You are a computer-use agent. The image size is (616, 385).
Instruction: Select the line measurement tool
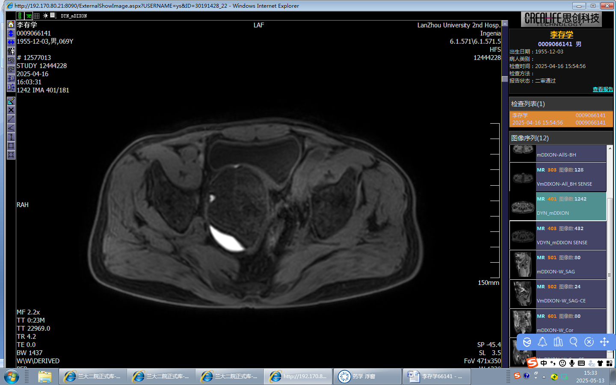point(11,119)
